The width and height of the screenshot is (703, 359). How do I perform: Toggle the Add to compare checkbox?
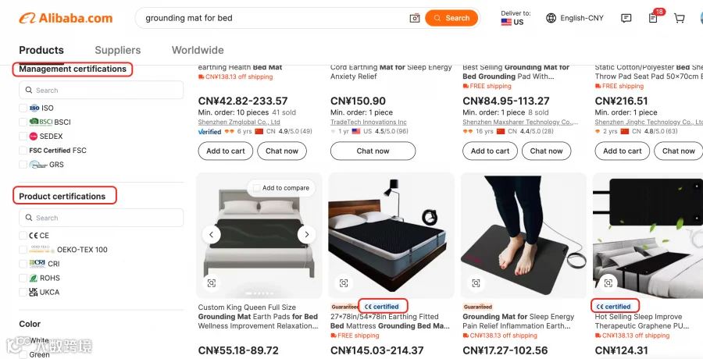(x=257, y=188)
